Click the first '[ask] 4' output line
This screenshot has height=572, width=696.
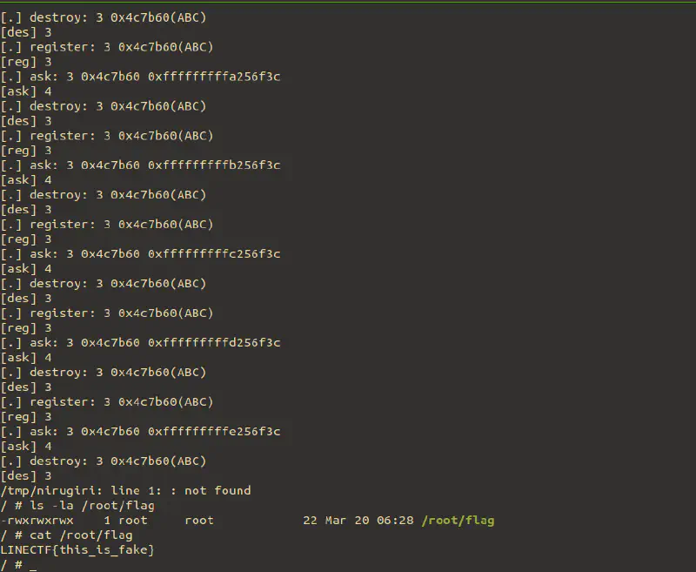pyautogui.click(x=26, y=91)
